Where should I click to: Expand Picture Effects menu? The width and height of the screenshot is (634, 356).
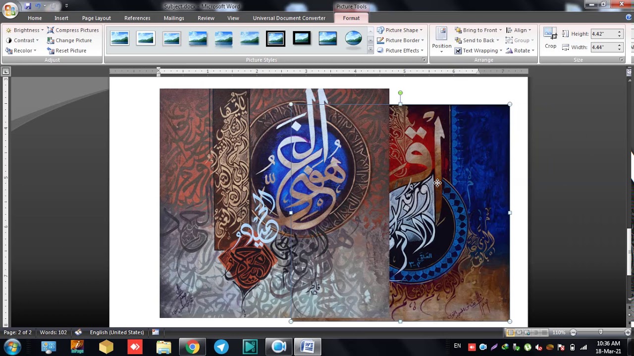point(401,50)
